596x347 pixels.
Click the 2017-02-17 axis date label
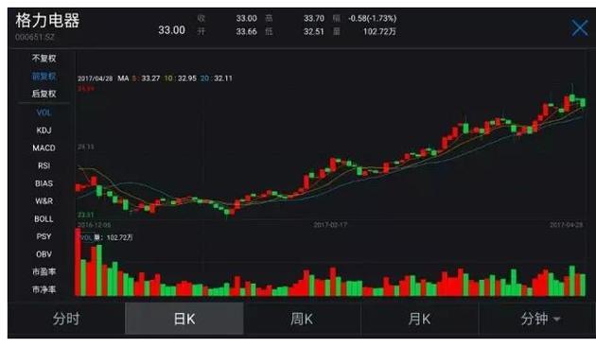[330, 225]
